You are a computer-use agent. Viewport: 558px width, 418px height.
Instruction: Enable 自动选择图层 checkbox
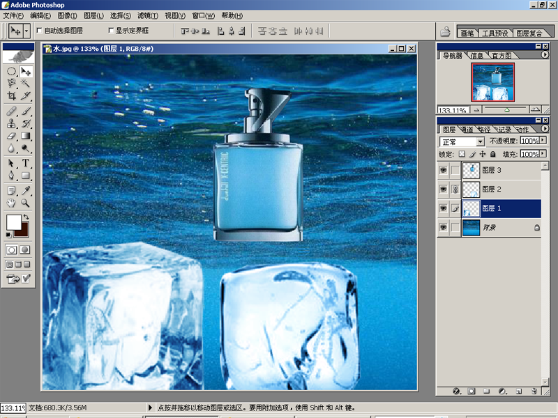[x=40, y=31]
